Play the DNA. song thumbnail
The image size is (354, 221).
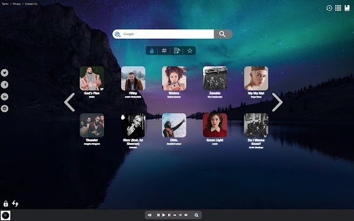[174, 125]
